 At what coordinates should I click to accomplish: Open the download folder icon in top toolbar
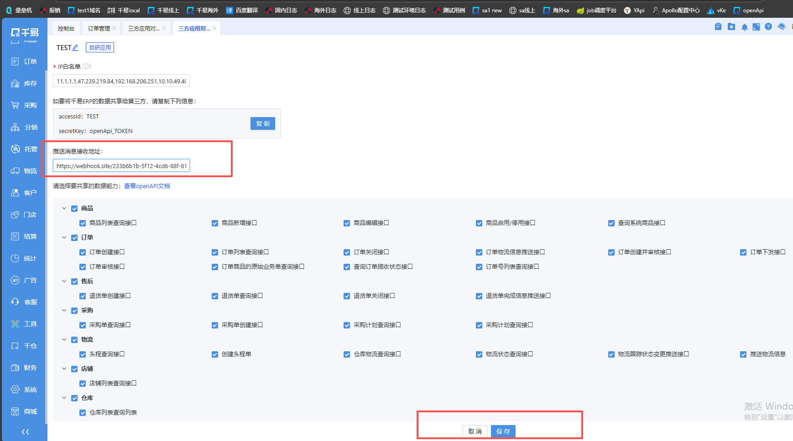point(731,27)
